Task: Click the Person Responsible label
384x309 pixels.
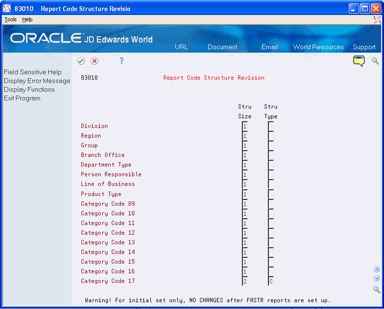Action: tap(111, 174)
